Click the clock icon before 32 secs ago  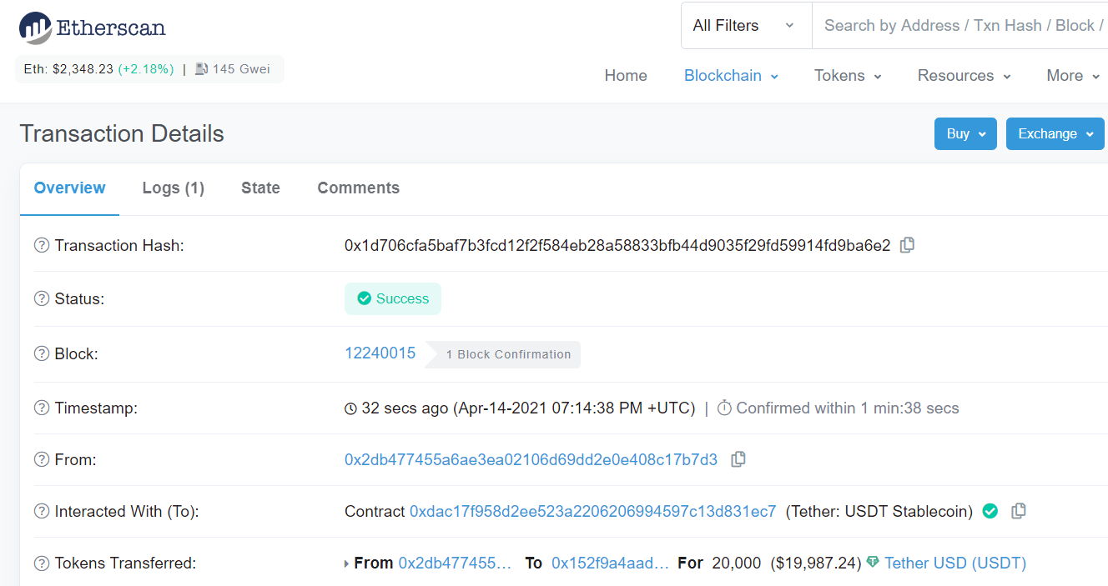350,408
